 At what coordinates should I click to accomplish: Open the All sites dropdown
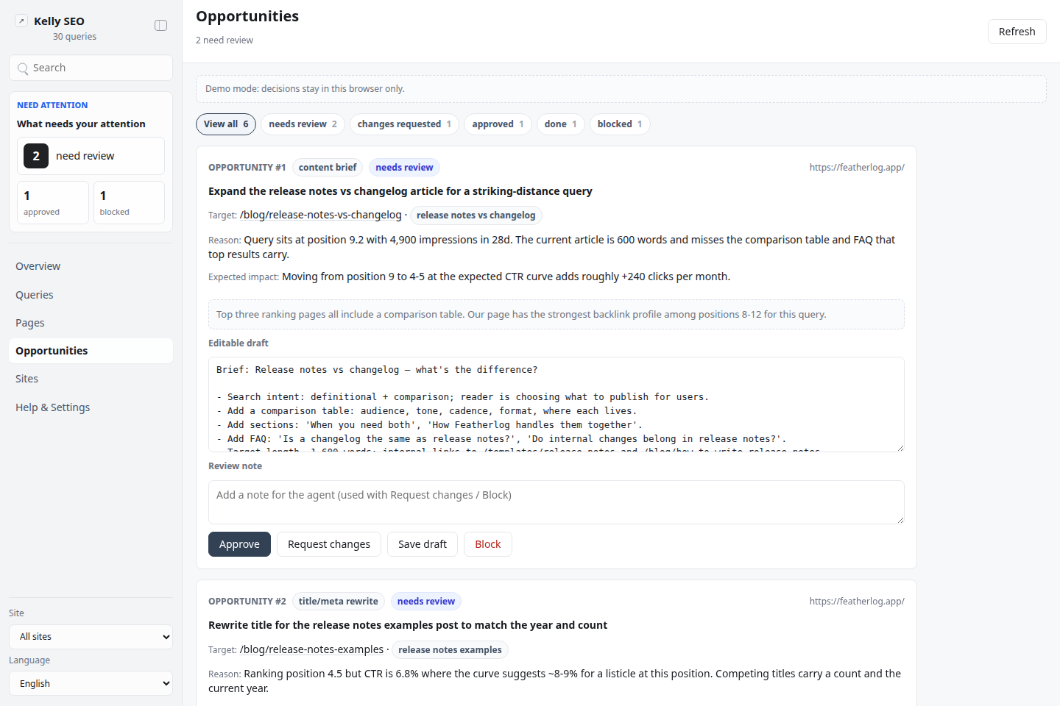[91, 637]
